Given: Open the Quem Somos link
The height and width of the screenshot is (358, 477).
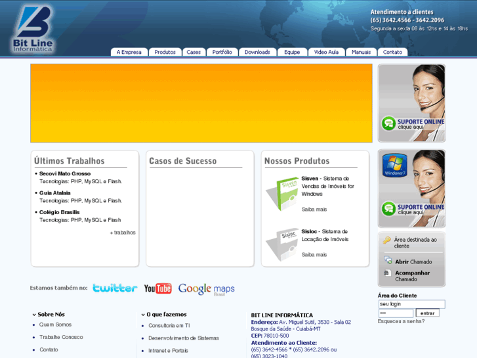Looking at the screenshot, I should [55, 324].
